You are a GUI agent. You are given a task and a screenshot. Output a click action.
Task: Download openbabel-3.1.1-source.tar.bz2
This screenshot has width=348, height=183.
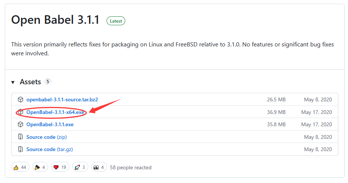pyautogui.click(x=62, y=99)
